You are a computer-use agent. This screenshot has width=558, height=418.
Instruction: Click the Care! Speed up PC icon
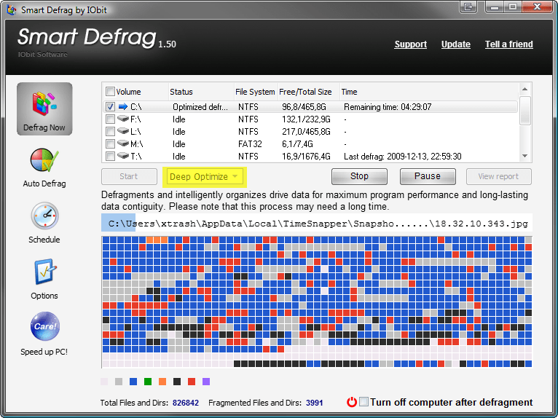click(44, 326)
